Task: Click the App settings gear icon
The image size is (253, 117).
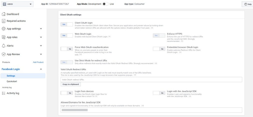Action: (x=4, y=29)
